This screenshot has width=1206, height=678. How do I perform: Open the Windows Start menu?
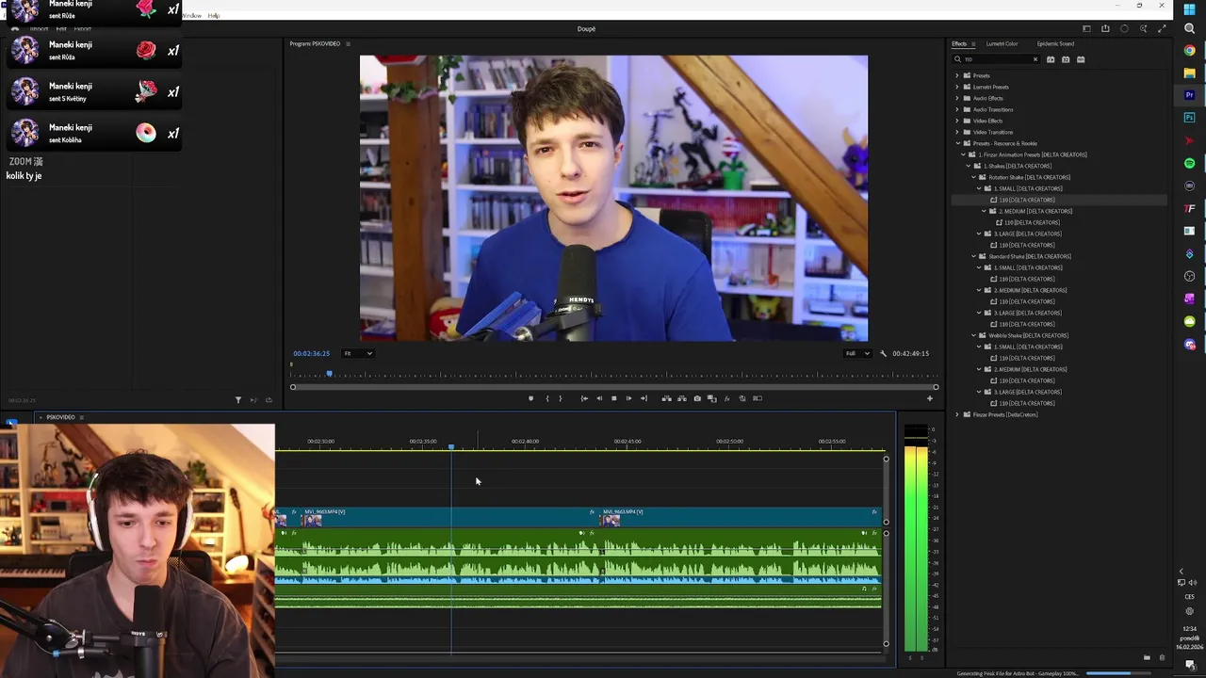point(1190,9)
